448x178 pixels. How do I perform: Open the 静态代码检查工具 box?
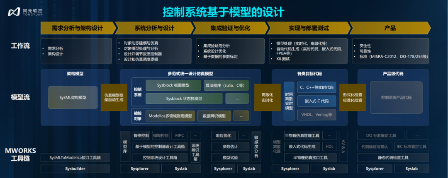393,157
